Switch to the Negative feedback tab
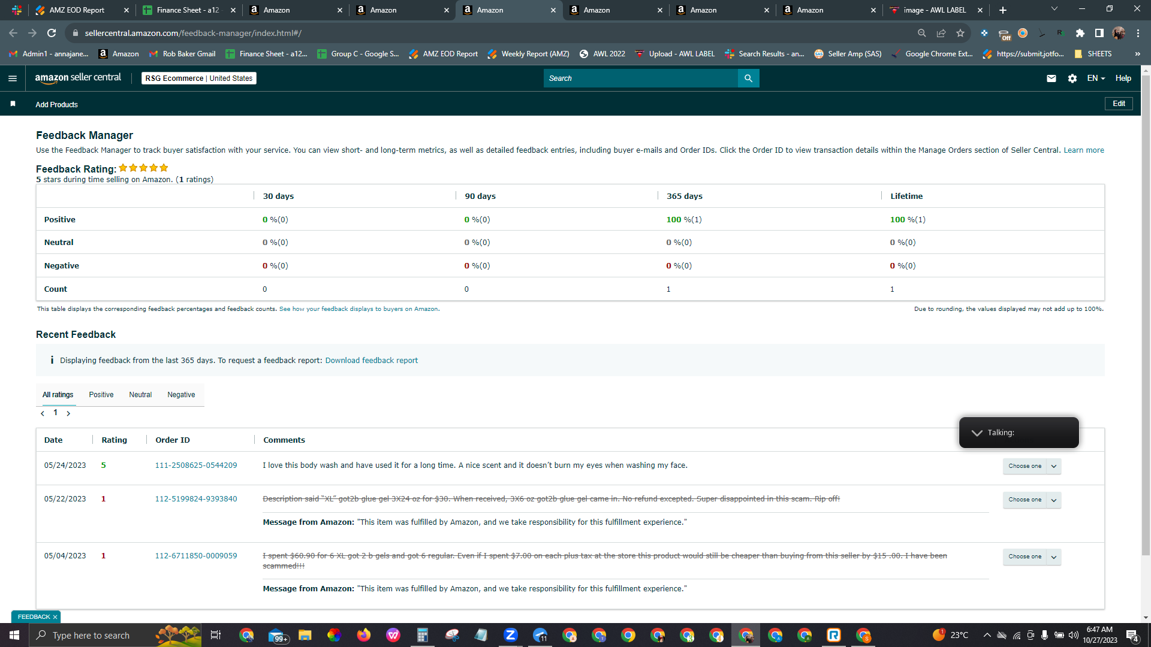This screenshot has width=1151, height=647. coord(181,395)
